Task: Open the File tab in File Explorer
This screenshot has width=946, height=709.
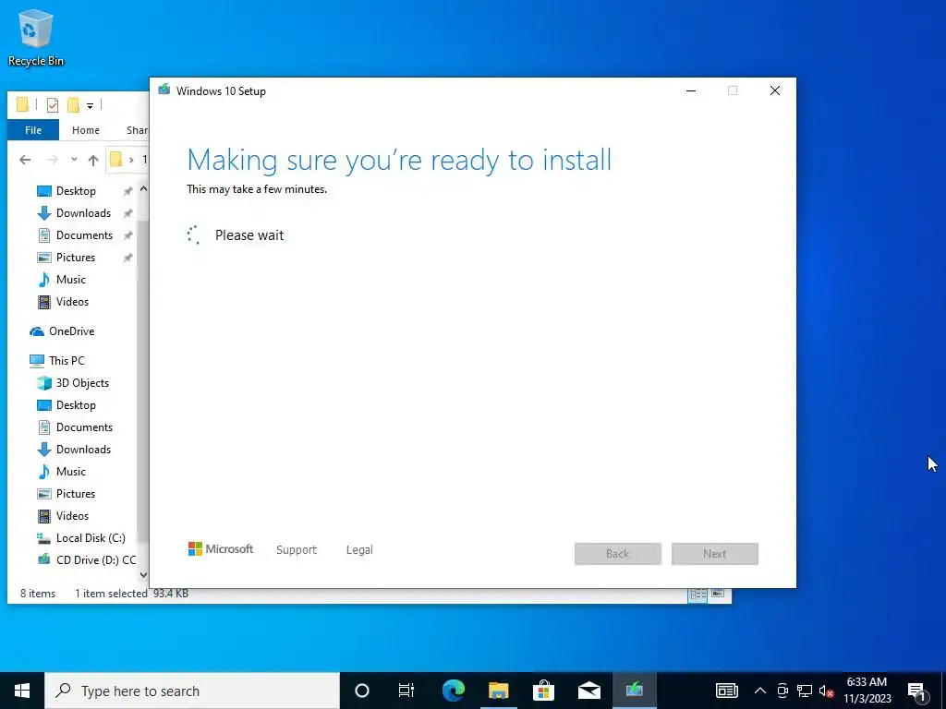Action: pyautogui.click(x=33, y=129)
